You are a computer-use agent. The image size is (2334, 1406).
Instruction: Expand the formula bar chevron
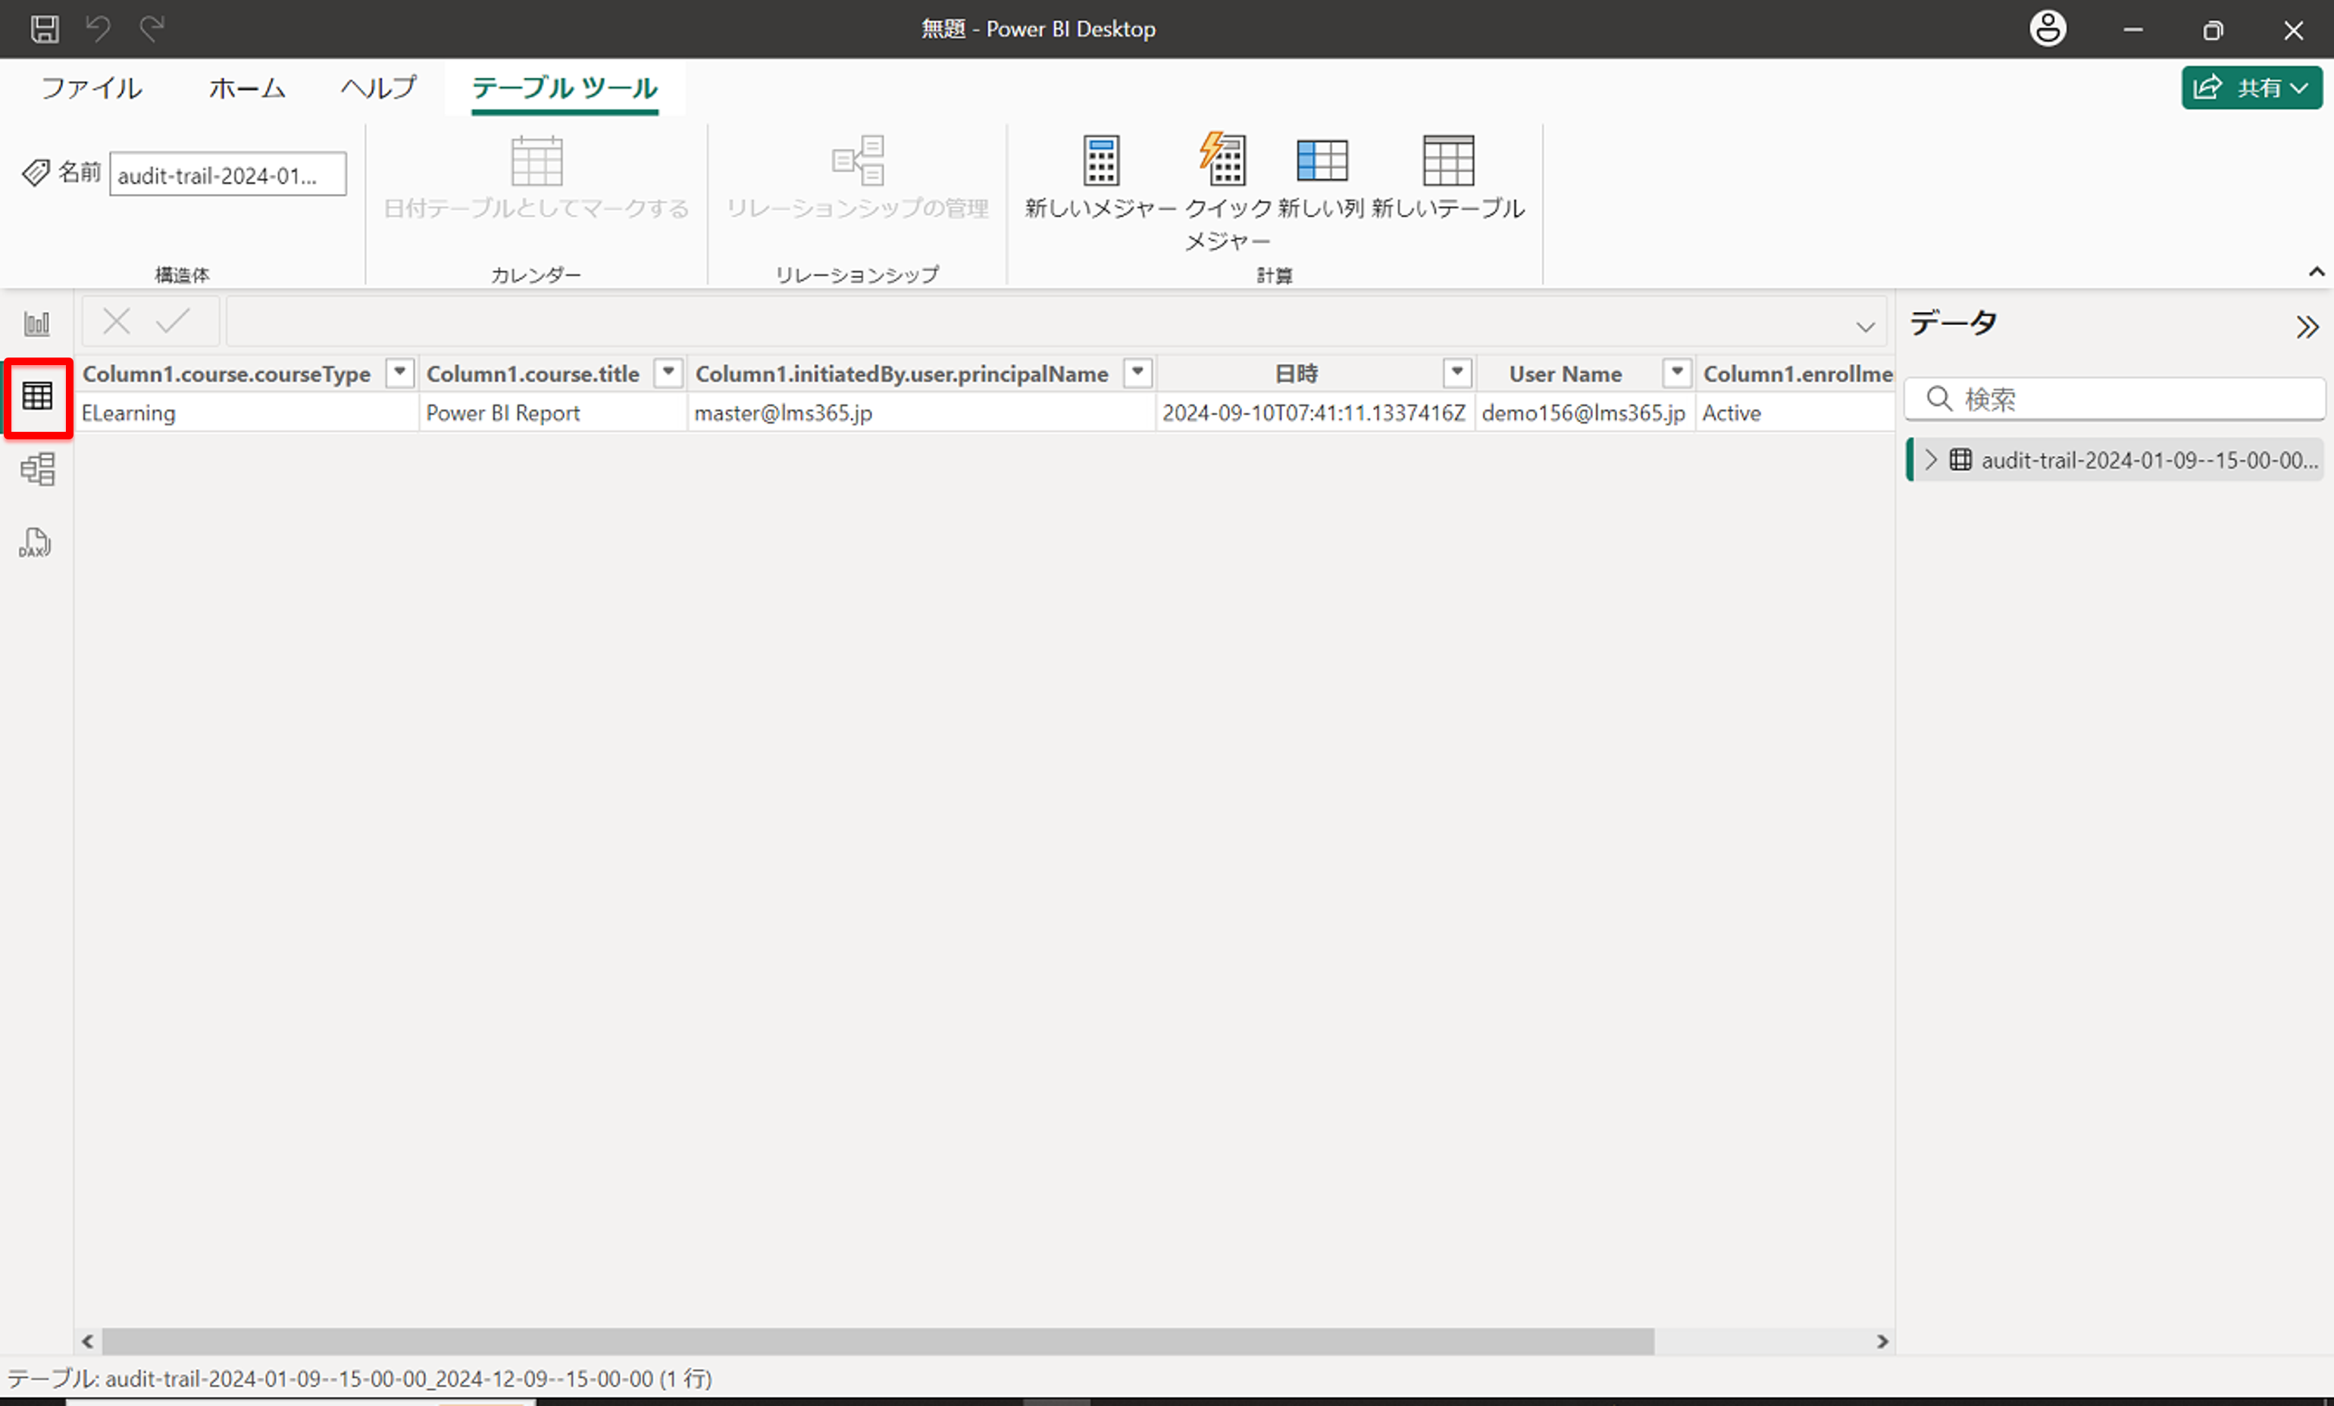(x=1865, y=327)
